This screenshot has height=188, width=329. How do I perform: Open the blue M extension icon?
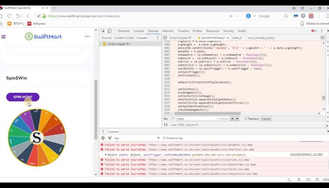[296, 16]
